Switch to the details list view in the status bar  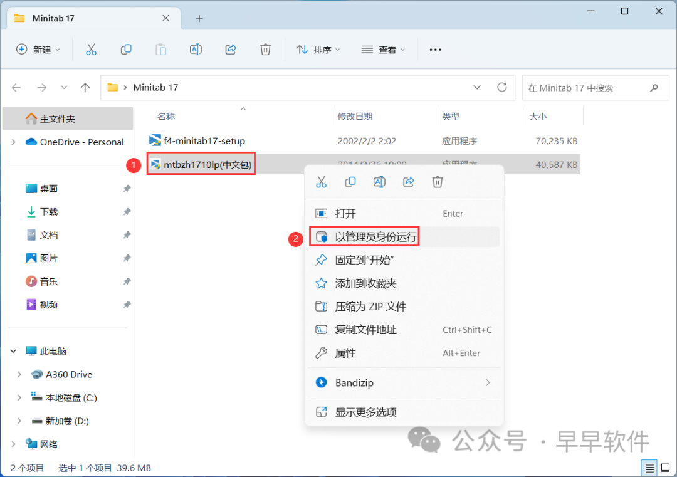[650, 468]
